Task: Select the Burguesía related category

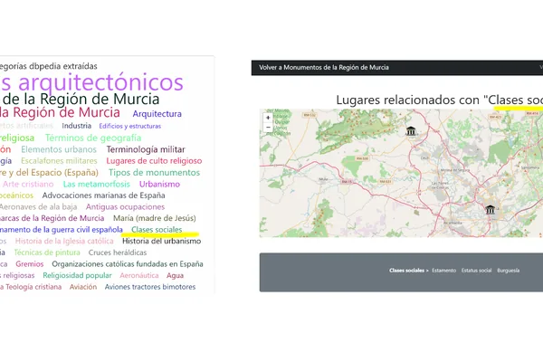Action: 508,271
